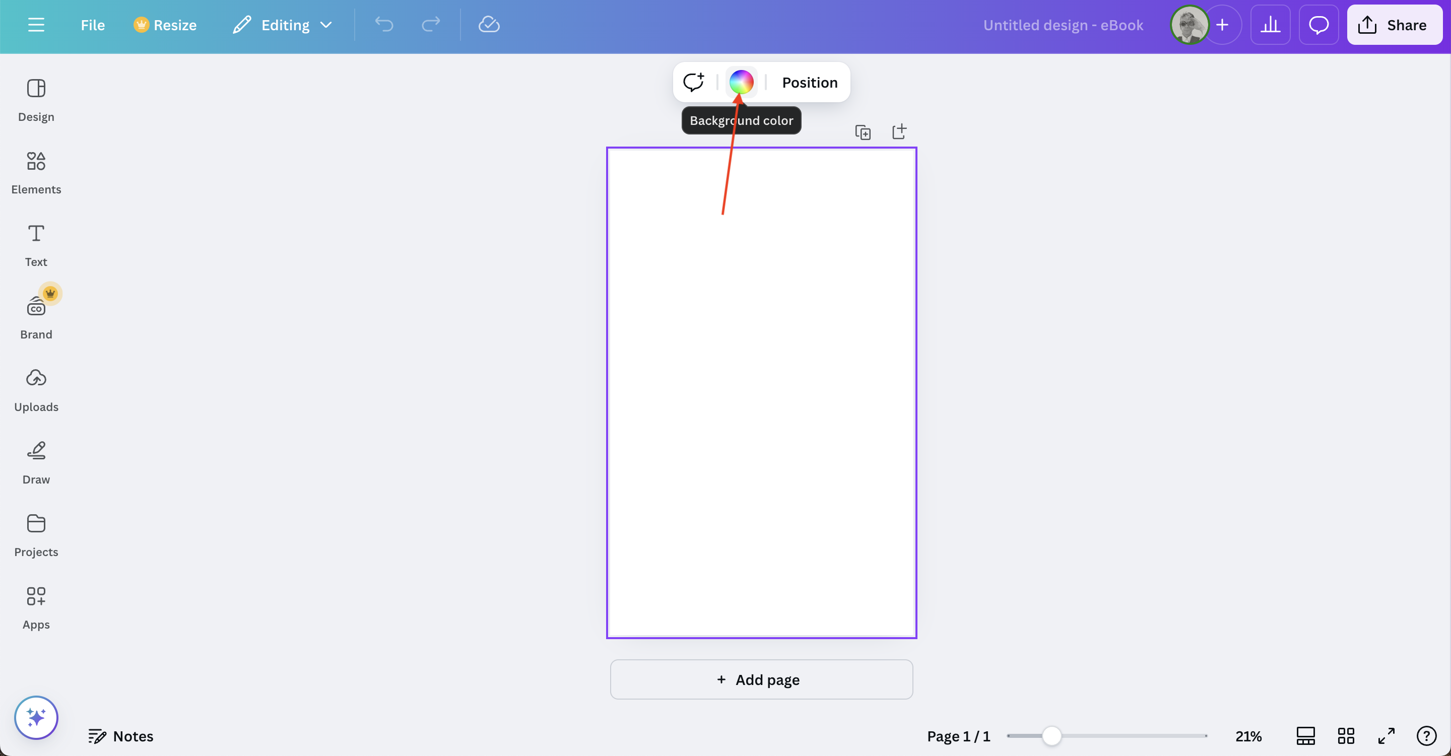
Task: Open the Design tab in sidebar
Action: pyautogui.click(x=36, y=100)
